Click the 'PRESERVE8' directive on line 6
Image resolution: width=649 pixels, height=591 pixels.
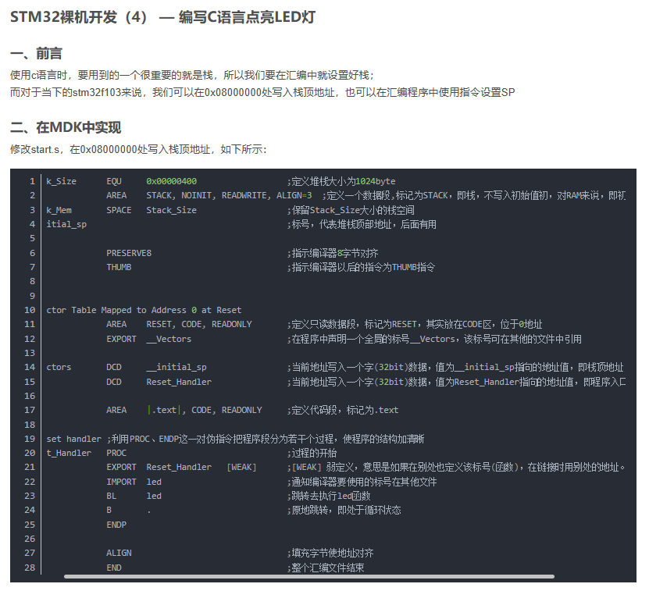point(129,253)
